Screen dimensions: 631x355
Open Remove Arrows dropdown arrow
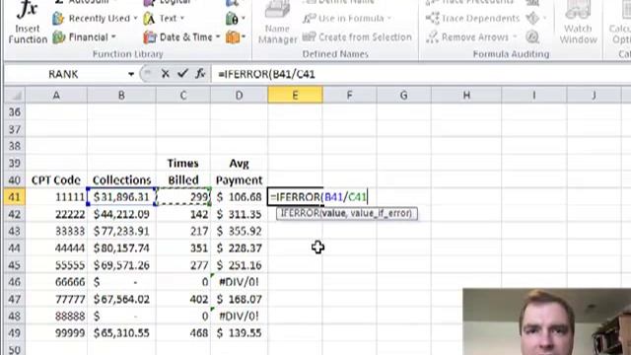(515, 37)
